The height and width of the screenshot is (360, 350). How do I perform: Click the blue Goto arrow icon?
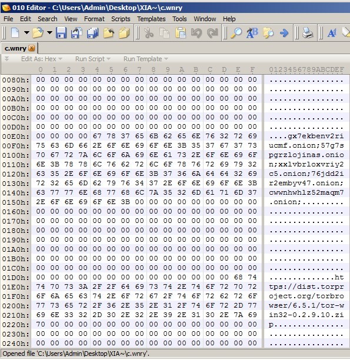(284, 33)
